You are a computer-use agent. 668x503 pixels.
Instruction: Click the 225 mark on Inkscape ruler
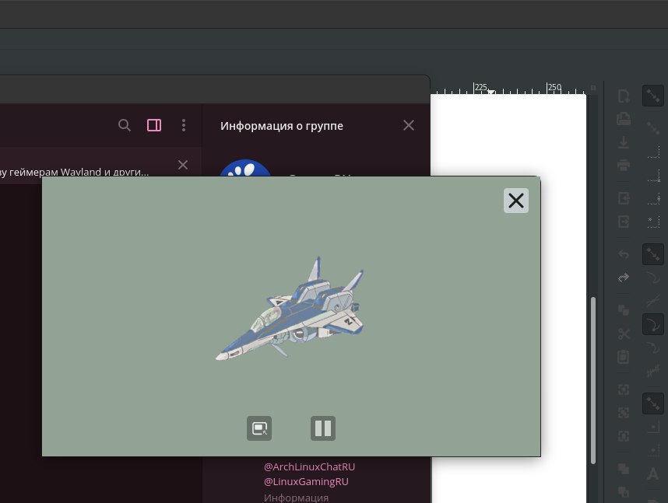coord(481,87)
